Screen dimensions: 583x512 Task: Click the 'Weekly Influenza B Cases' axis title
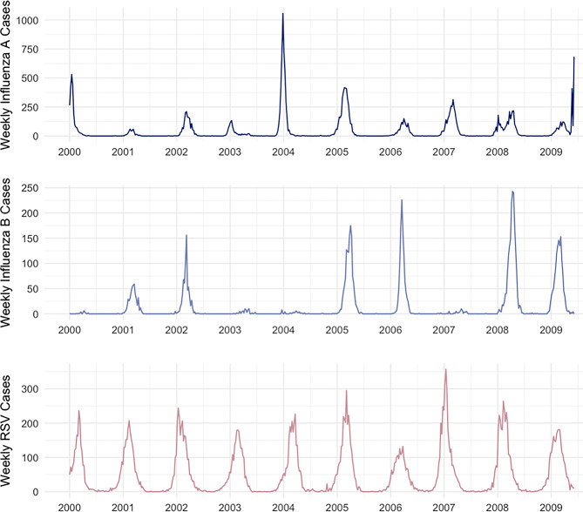(x=5, y=253)
